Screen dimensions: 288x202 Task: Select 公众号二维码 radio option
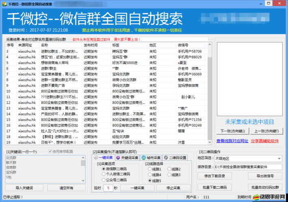tap(104, 180)
